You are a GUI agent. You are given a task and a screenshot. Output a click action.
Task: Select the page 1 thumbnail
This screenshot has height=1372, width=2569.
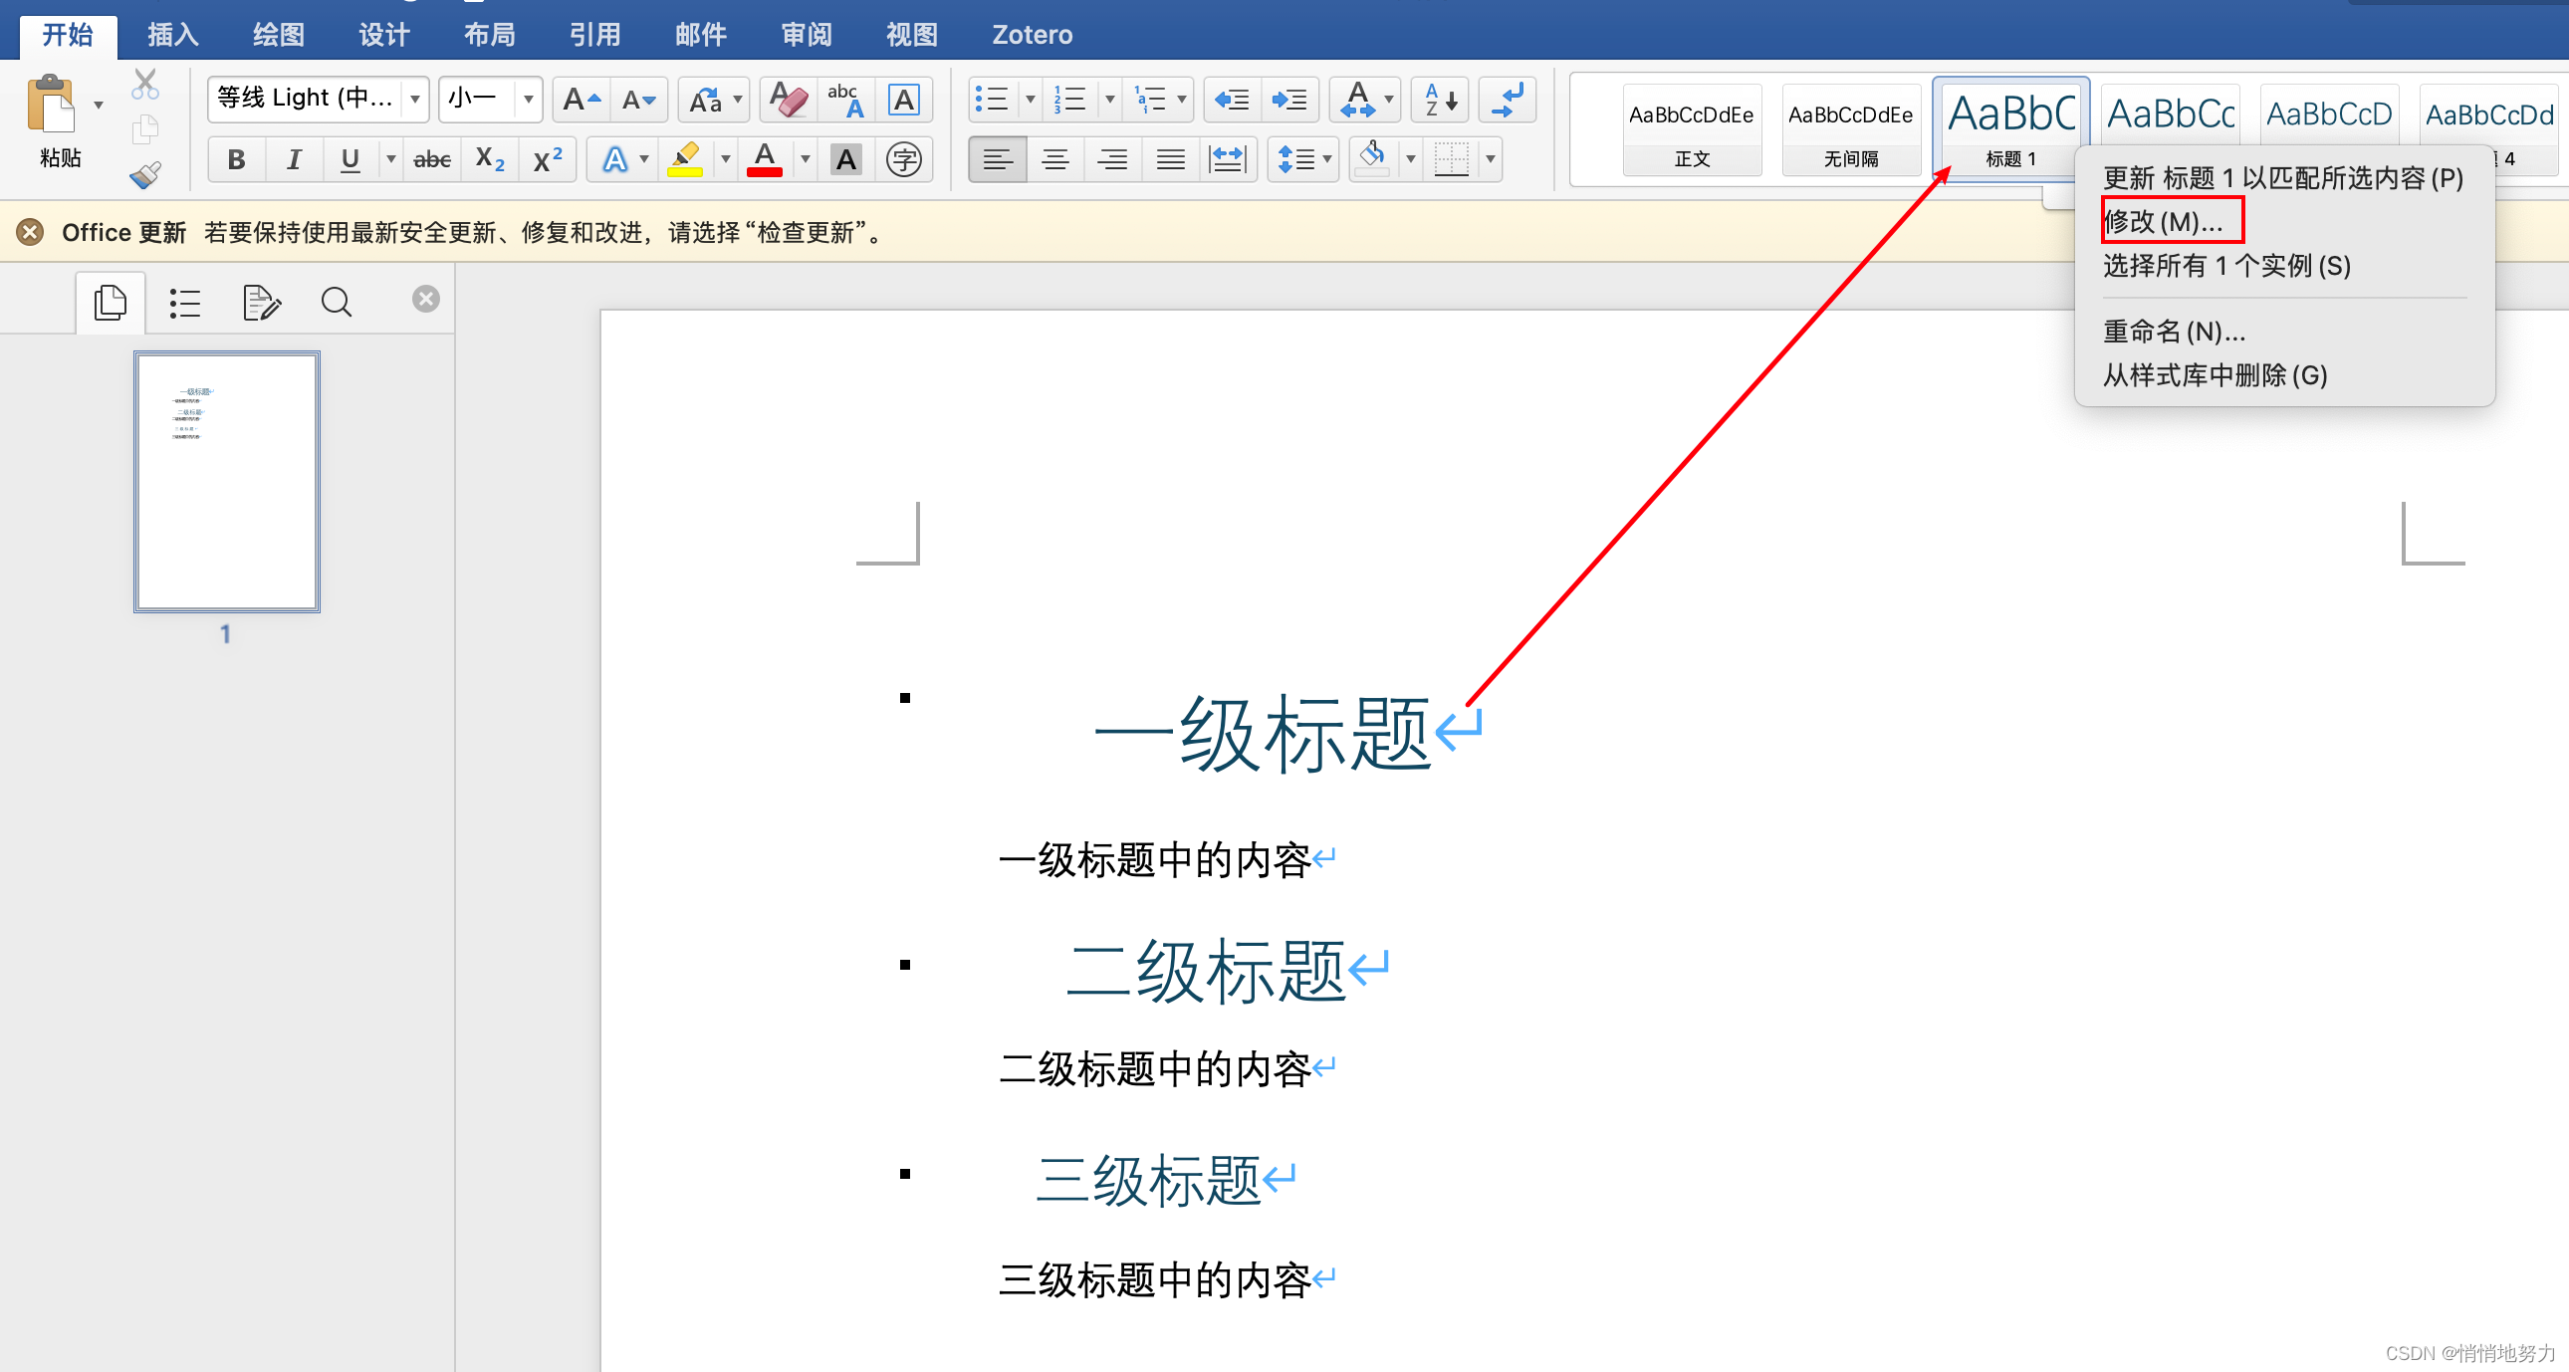227,482
